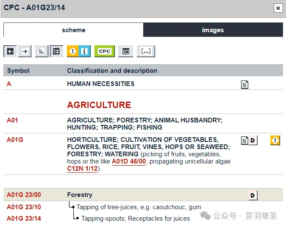Click the left arrow back toolbar button
The width and height of the screenshot is (286, 227).
coord(10,51)
